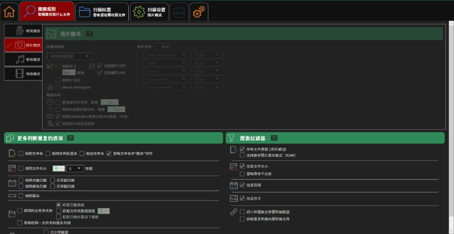Screen dimensions: 454x234
Task: Click the vertical scrollbar on the right edge
Action: tap(451, 121)
